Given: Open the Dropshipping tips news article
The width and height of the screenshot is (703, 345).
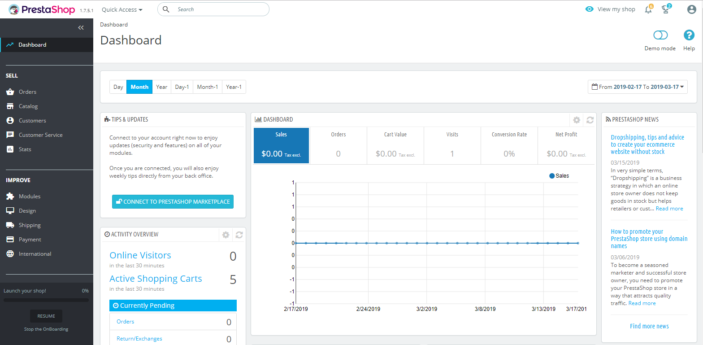Looking at the screenshot, I should [647, 144].
